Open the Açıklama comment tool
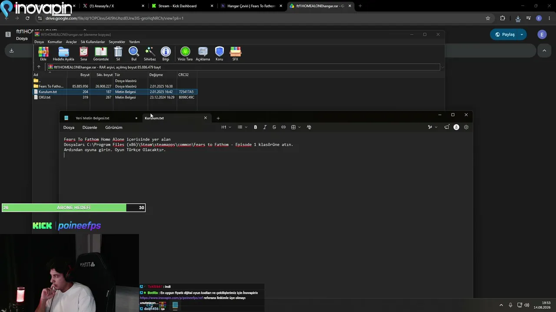 pyautogui.click(x=203, y=54)
